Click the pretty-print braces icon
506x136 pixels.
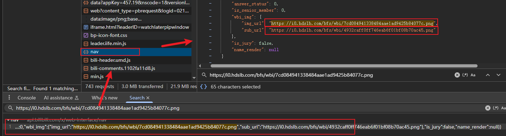click(x=203, y=87)
